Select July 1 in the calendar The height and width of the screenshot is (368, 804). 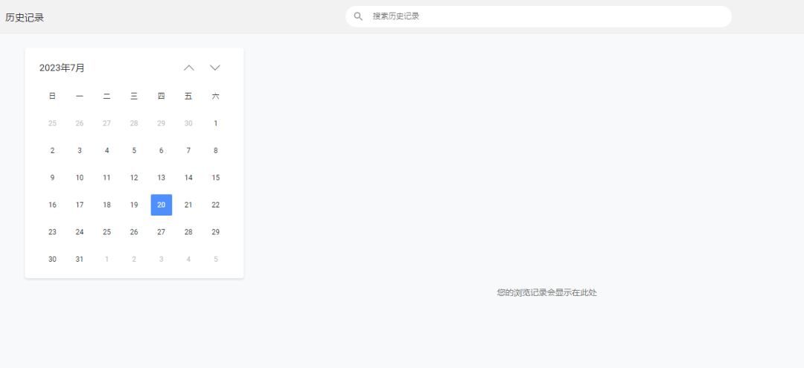pos(216,123)
